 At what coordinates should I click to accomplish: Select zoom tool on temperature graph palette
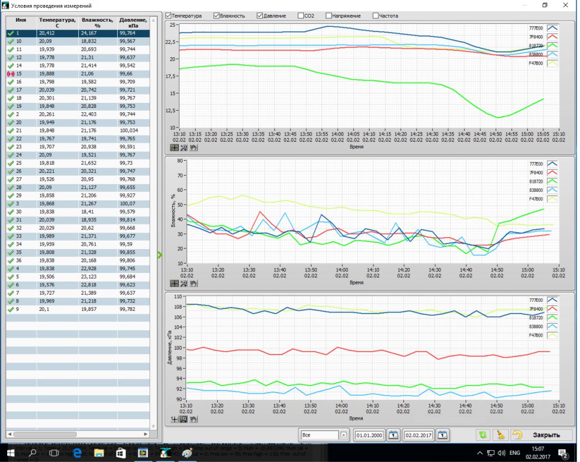point(183,148)
